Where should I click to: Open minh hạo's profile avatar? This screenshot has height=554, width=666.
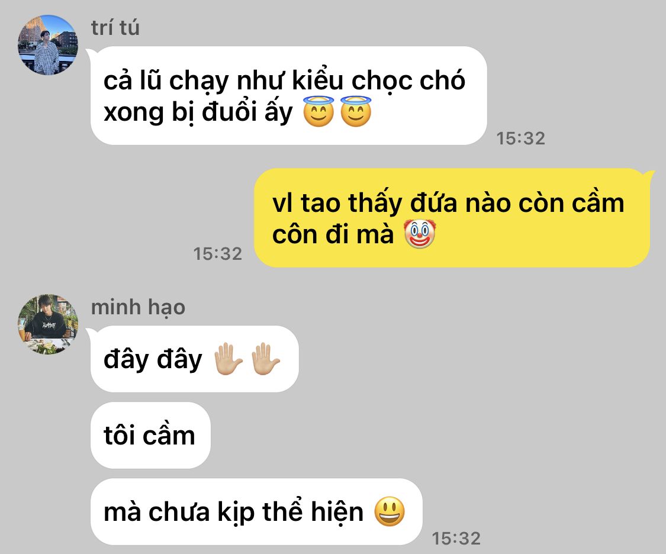47,324
